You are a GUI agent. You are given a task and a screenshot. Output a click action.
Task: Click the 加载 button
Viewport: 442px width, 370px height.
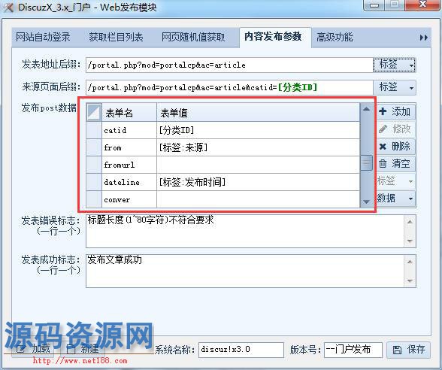(x=33, y=350)
